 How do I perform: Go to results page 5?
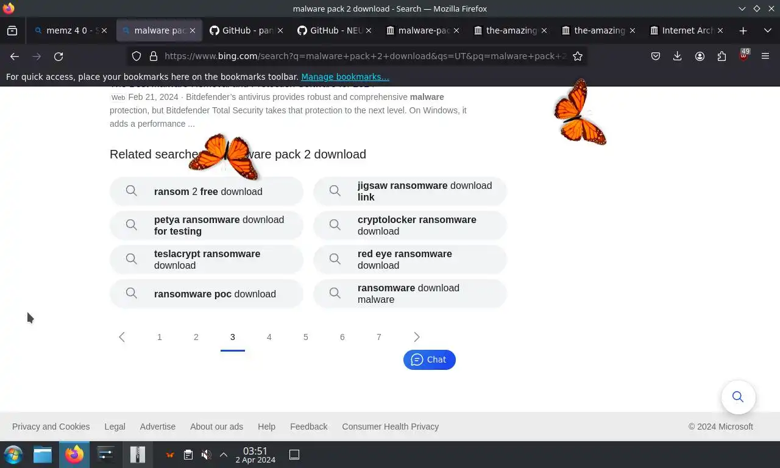click(306, 337)
